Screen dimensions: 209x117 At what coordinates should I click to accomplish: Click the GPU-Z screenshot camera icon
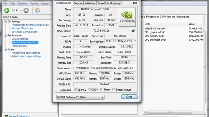coord(135,3)
